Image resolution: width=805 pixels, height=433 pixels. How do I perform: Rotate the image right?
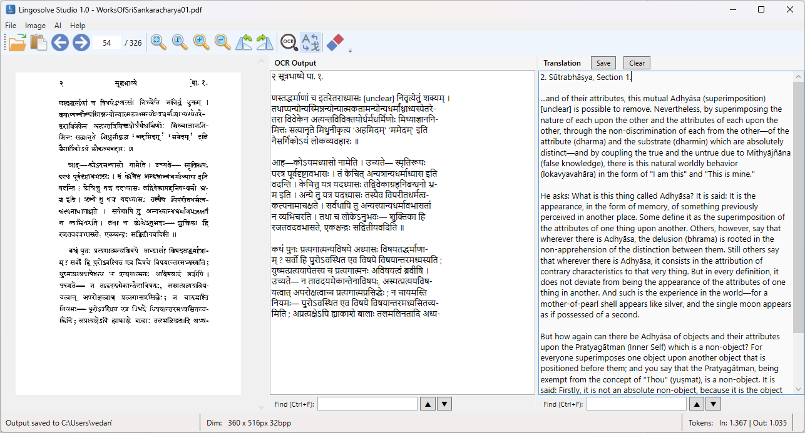coord(265,42)
